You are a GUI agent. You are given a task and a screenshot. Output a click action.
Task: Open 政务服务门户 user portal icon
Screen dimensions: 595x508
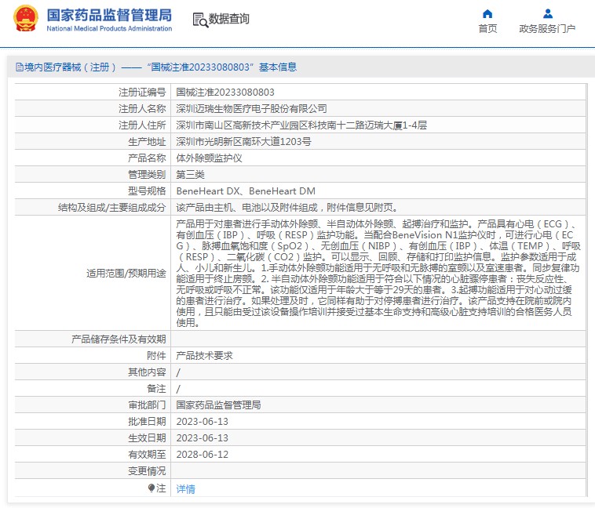548,14
